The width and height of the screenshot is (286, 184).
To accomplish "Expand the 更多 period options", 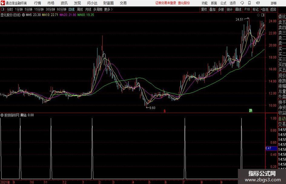I will (108, 9).
